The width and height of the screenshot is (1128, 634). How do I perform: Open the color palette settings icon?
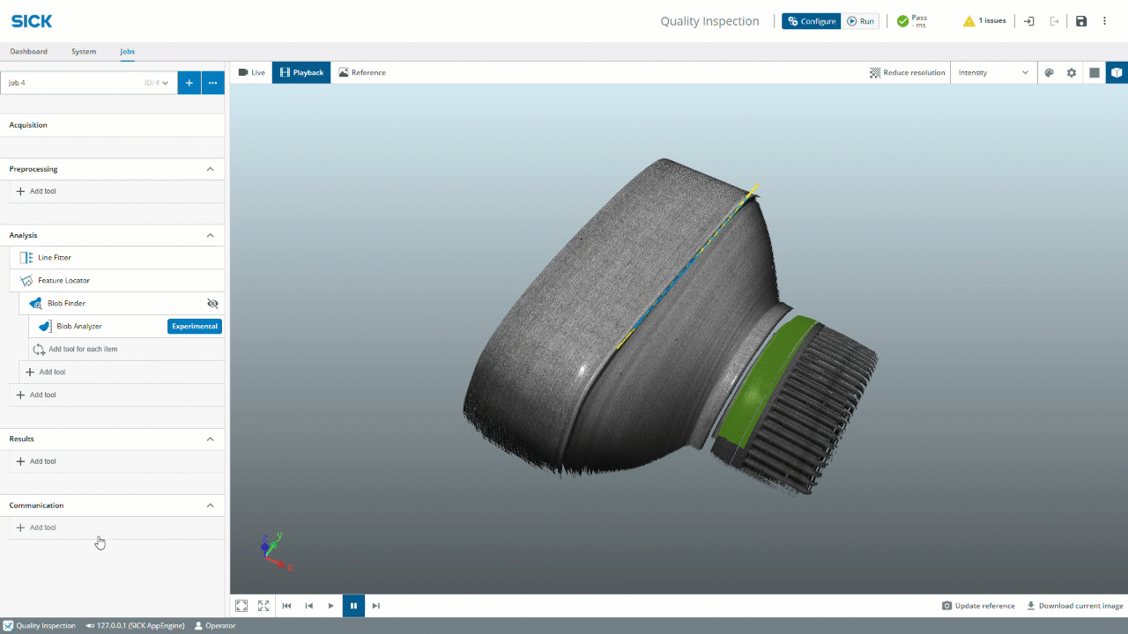pos(1049,73)
